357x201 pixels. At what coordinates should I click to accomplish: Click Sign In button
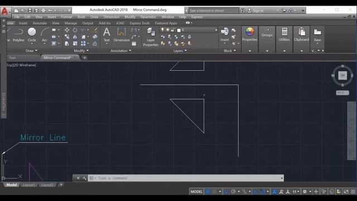[255, 11]
